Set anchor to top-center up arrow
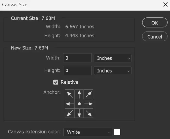Screen dimensions: 170x139 tap(79, 94)
